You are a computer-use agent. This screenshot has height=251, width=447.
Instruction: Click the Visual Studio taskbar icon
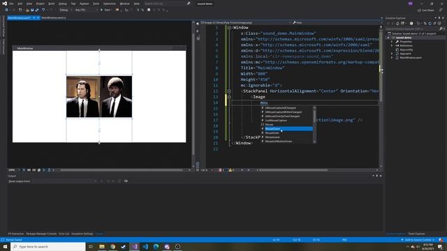tap(135, 247)
